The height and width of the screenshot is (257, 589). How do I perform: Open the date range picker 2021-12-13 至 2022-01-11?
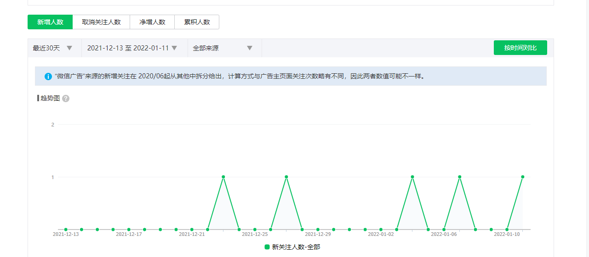(x=134, y=48)
